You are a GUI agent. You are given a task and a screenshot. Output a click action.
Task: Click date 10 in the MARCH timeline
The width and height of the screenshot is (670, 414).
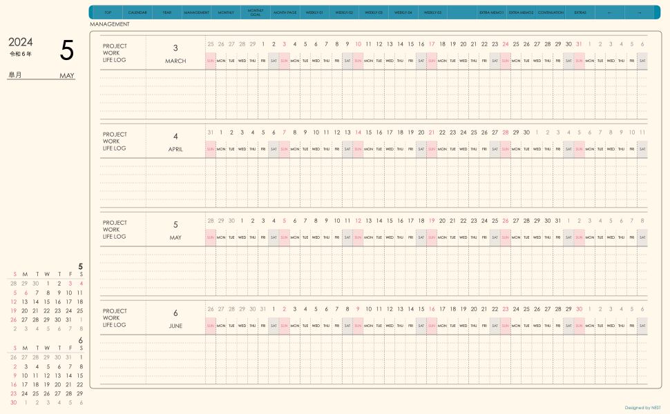tap(358, 44)
